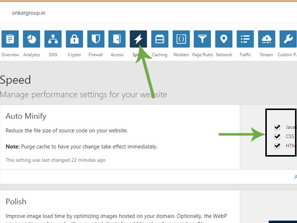Open the Crypto padlock icon
The height and width of the screenshot is (223, 297).
click(74, 39)
